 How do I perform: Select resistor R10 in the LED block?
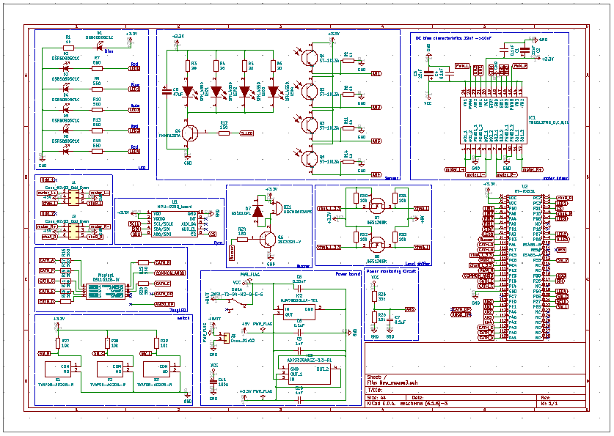coord(97,110)
